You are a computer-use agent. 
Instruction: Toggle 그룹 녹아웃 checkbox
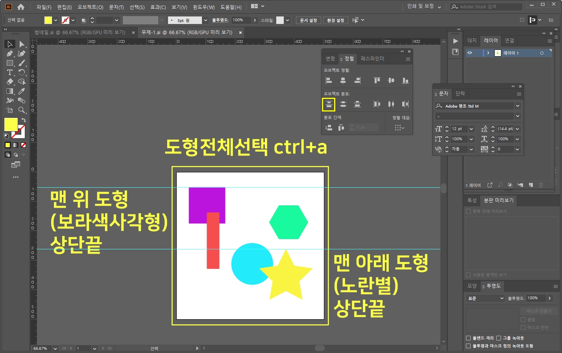[499, 338]
